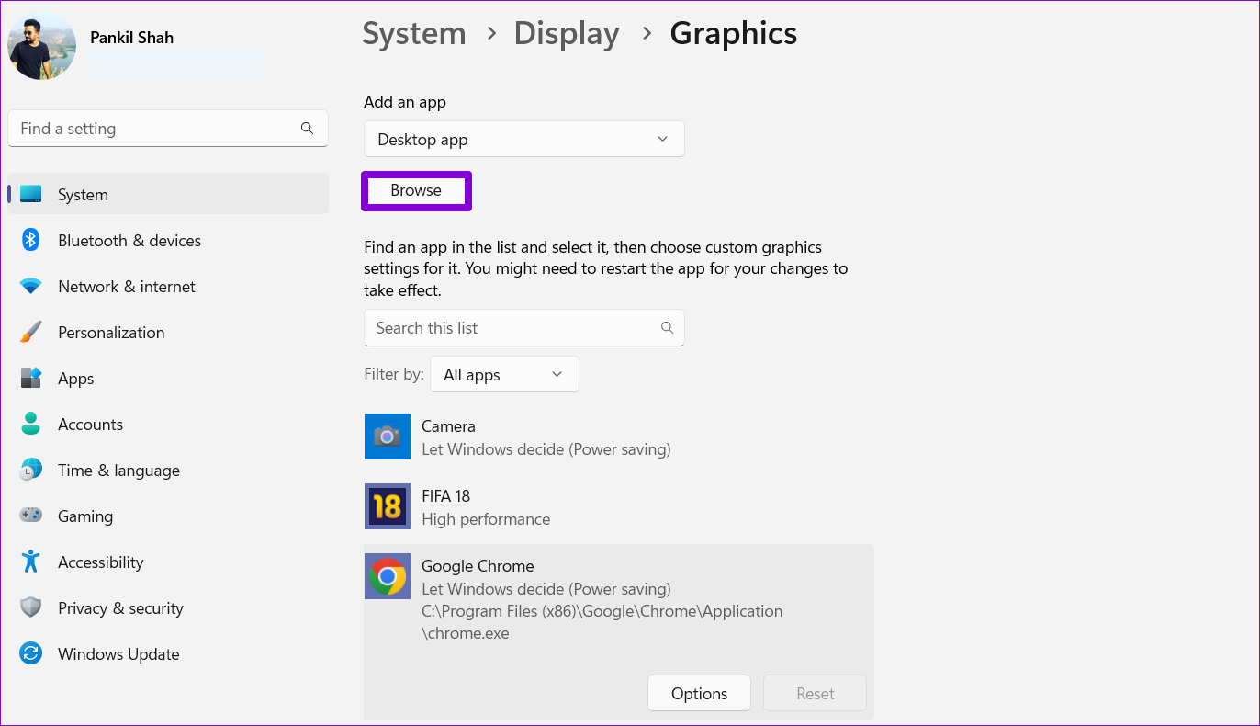The width and height of the screenshot is (1260, 726).
Task: Click the Apps icon in sidebar
Action: click(31, 379)
